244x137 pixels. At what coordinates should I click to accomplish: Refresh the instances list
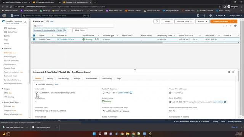pyautogui.click(x=157, y=21)
